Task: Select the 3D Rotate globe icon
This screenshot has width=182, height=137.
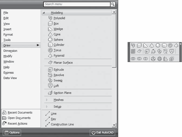Action: (160, 59)
